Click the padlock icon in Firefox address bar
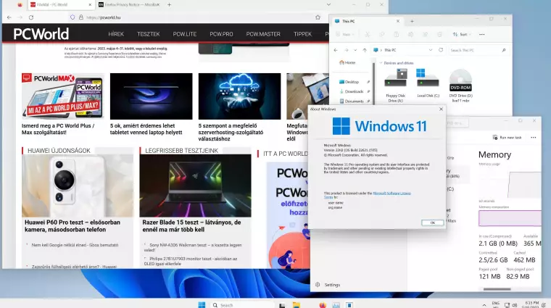551x308 pixels. pos(80,17)
